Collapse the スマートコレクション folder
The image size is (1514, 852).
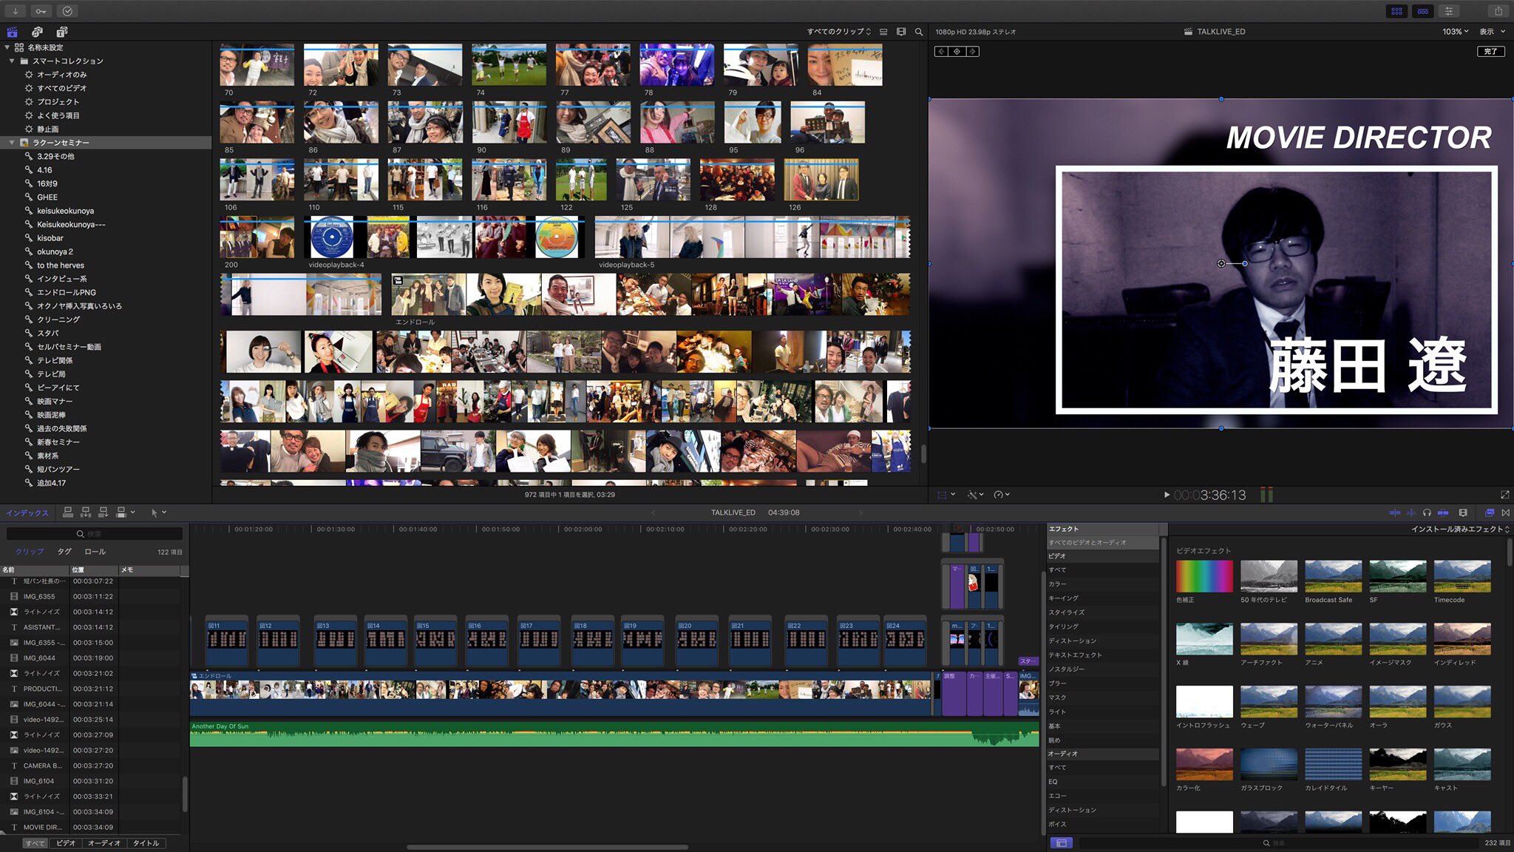12,61
